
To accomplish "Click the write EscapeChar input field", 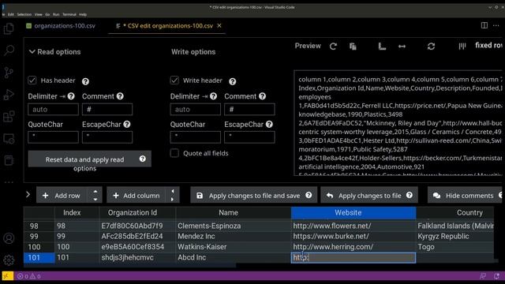I will (x=249, y=136).
